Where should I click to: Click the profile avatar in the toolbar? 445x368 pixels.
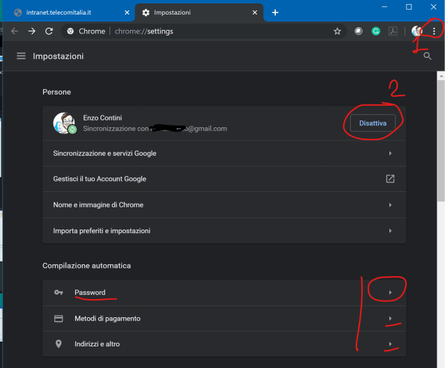coord(417,31)
